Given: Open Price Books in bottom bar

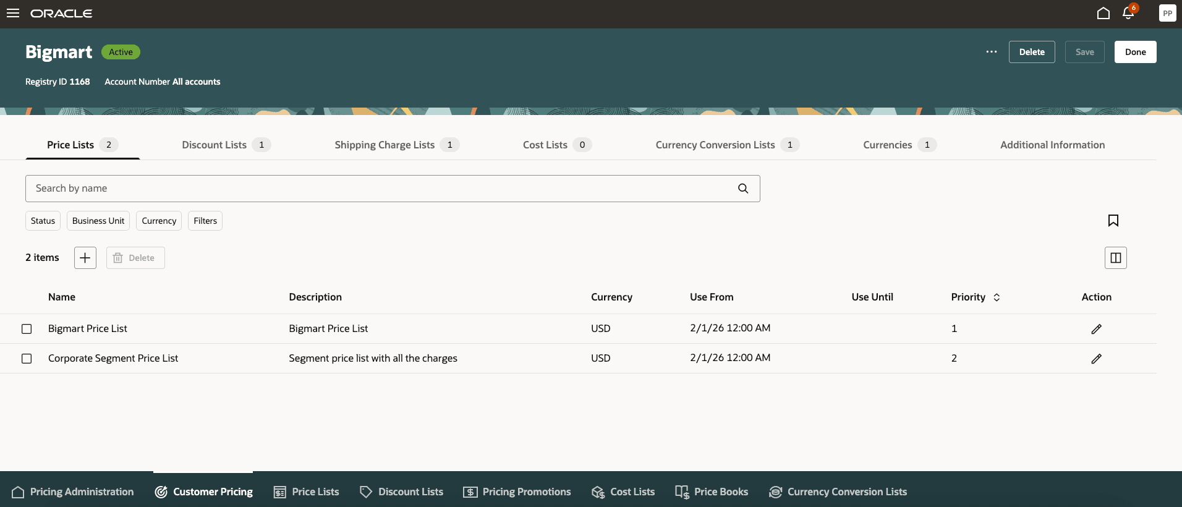Looking at the screenshot, I should 712,492.
